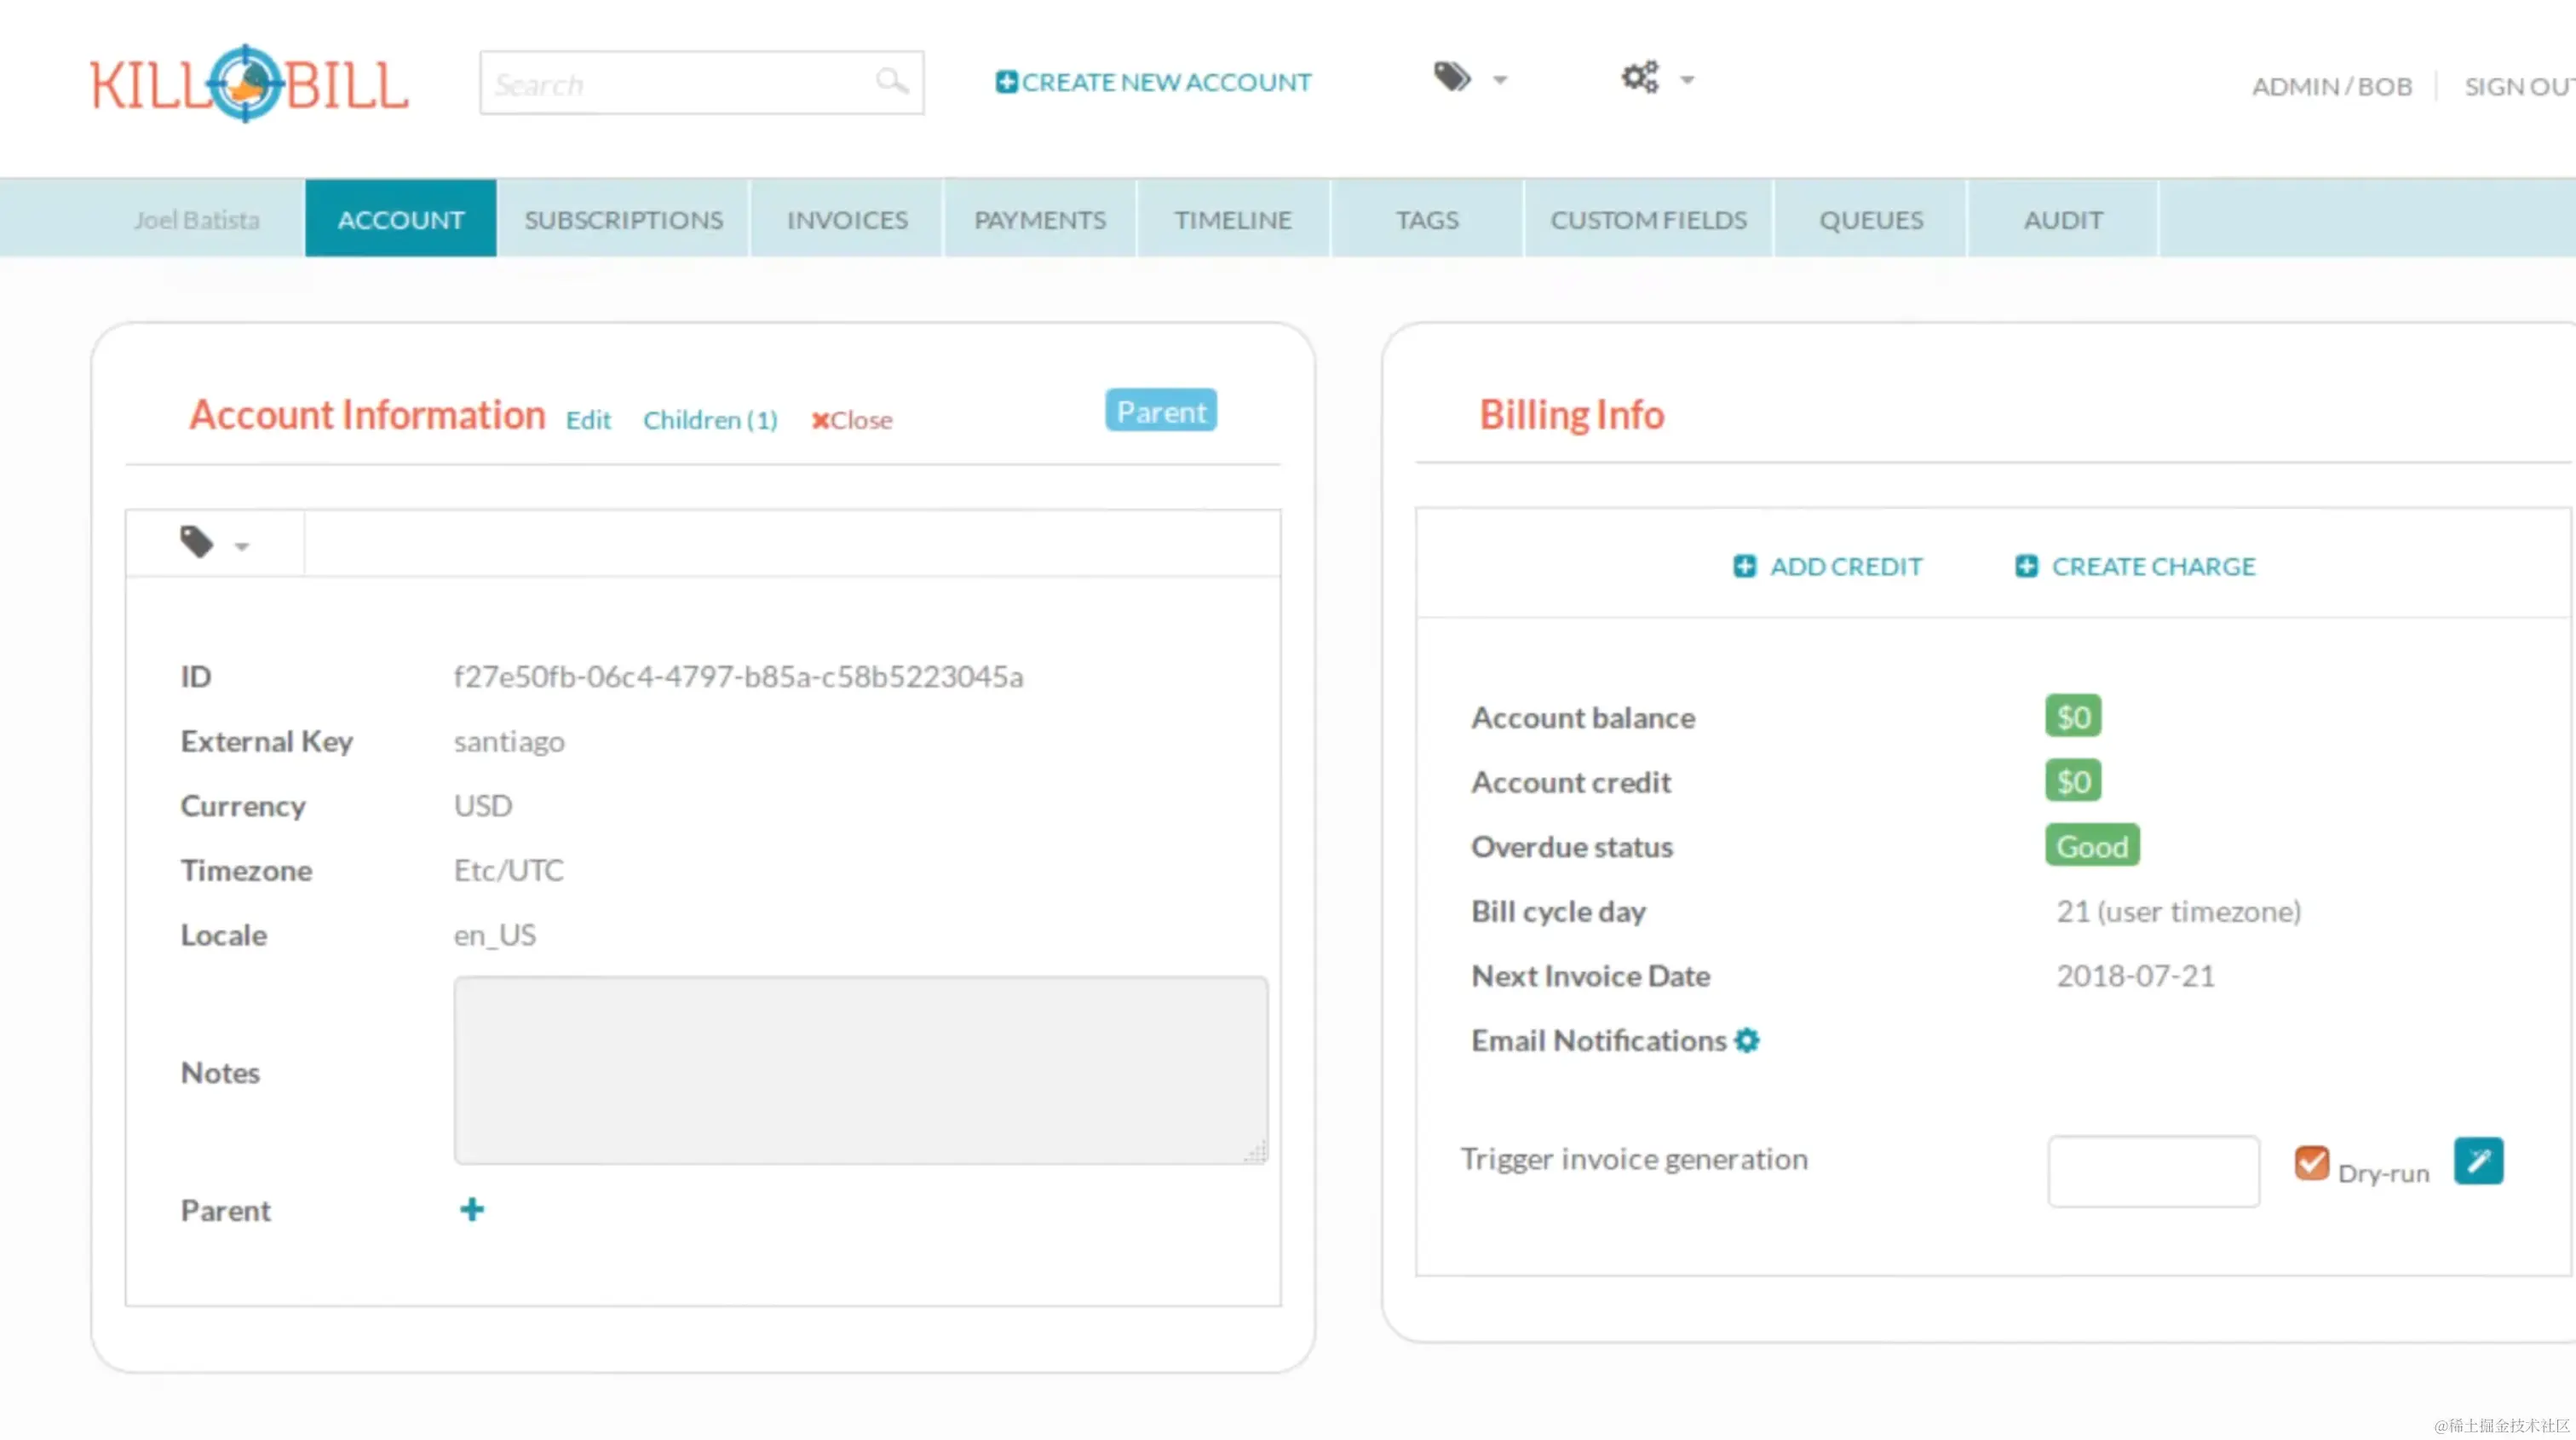Viewport: 2576px width, 1440px height.
Task: Switch to the Subscriptions tab
Action: 623,220
